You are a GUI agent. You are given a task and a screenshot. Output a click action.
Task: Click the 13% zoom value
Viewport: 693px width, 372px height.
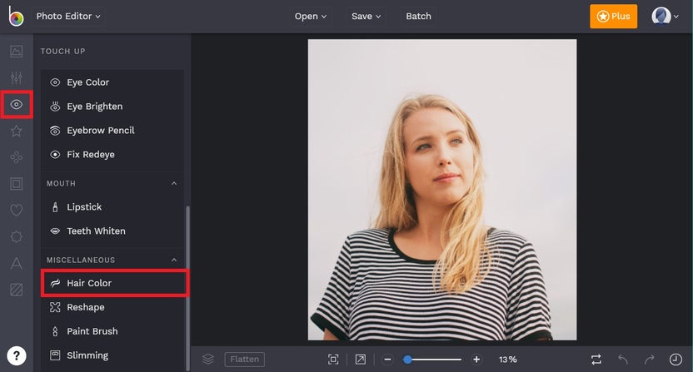(508, 360)
